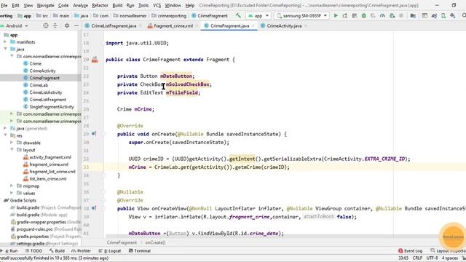Close the CrimeActivity.java tab
Screen dimensions: 466x262
click(306, 26)
